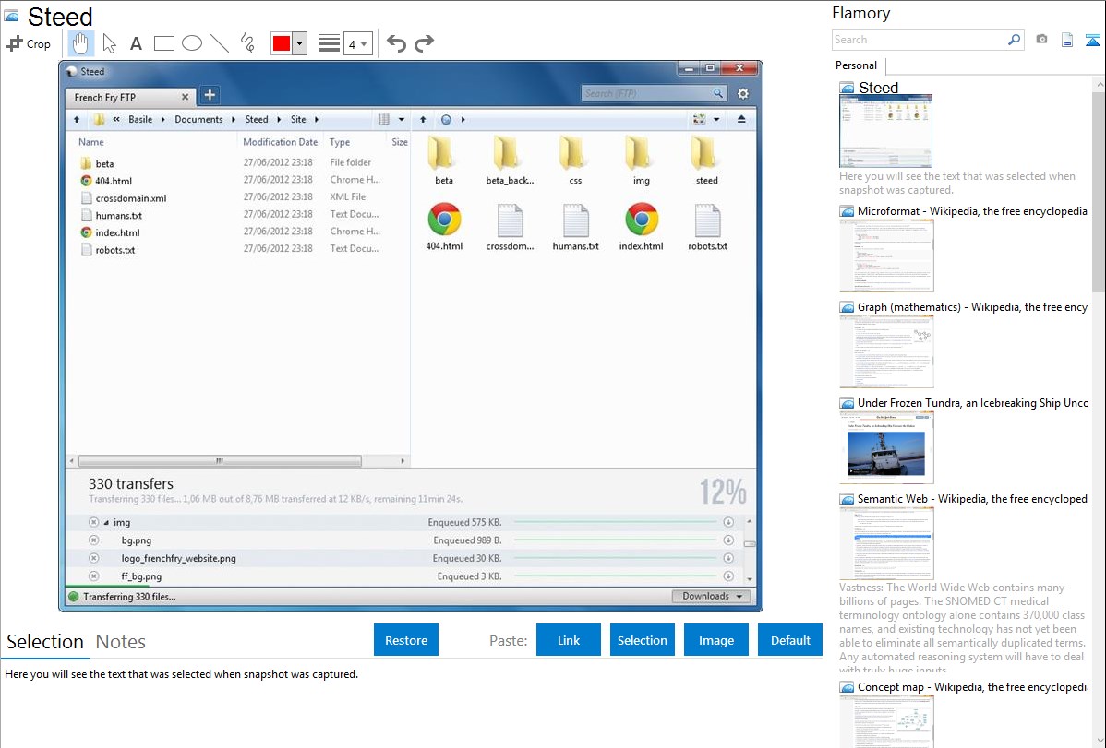The height and width of the screenshot is (748, 1106).
Task: Click the Documents breadcrumb
Action: point(198,119)
